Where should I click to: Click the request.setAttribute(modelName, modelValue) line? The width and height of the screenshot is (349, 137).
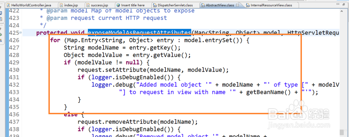pyautogui.click(x=153, y=70)
